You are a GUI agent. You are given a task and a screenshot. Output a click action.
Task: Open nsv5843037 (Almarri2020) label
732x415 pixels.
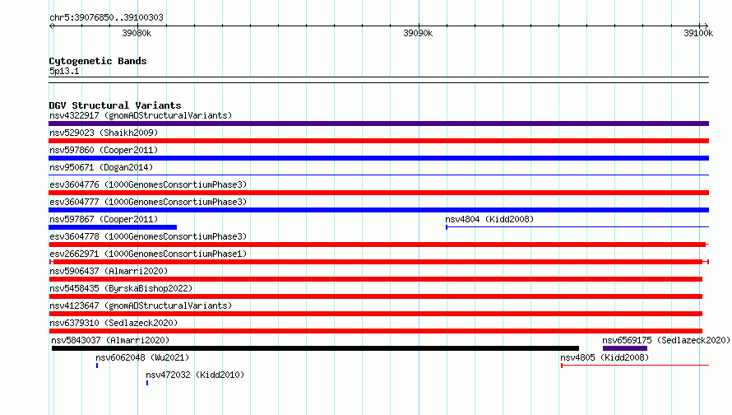click(110, 340)
